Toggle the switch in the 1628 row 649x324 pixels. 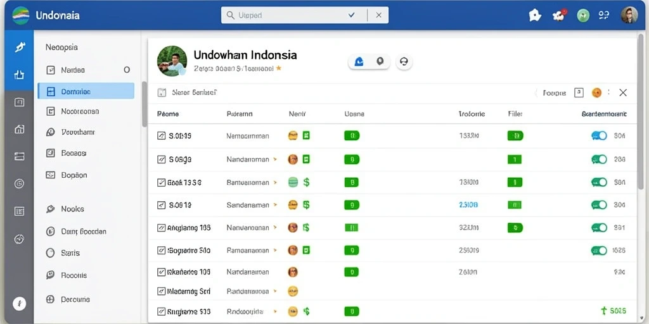[599, 251]
